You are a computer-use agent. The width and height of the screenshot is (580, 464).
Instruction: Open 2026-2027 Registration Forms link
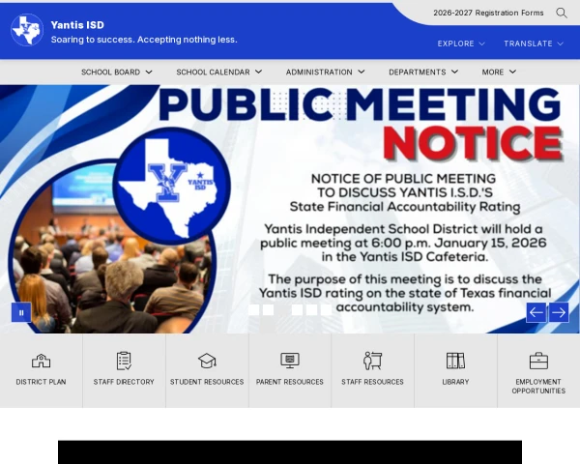(x=488, y=13)
